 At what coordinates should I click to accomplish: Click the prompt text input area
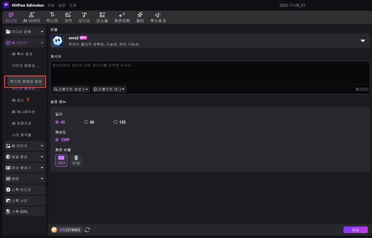(210, 73)
